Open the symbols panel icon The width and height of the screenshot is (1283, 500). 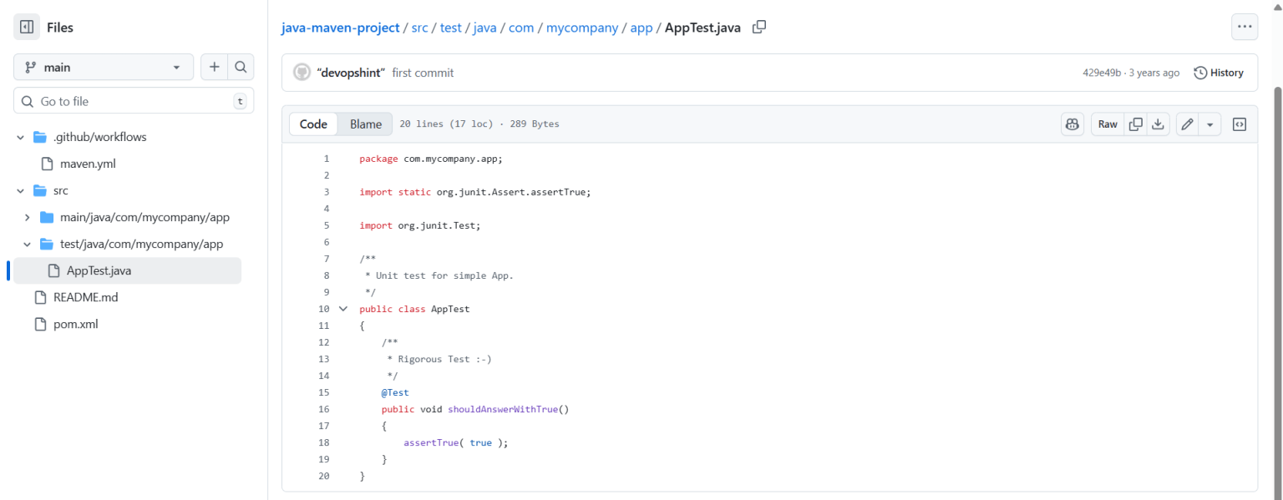[x=1239, y=124]
